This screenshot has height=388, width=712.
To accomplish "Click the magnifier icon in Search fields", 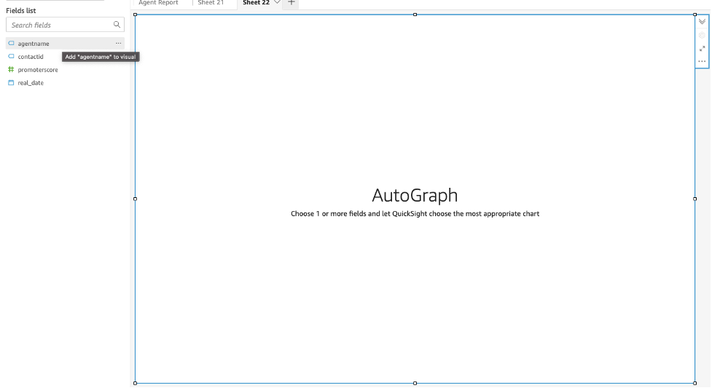I will (x=117, y=25).
